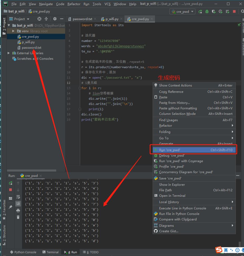Click the Concurrency Diagram toolbar icon

coord(227,12)
